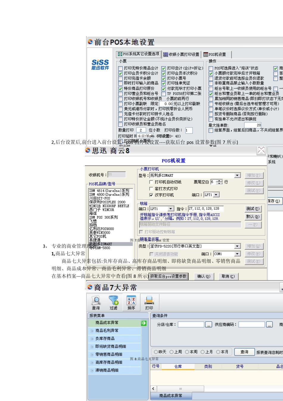Viewport: 283px width, 401px height.
Task: Open 高库存商品明细 report menu item
Action: pos(115,363)
